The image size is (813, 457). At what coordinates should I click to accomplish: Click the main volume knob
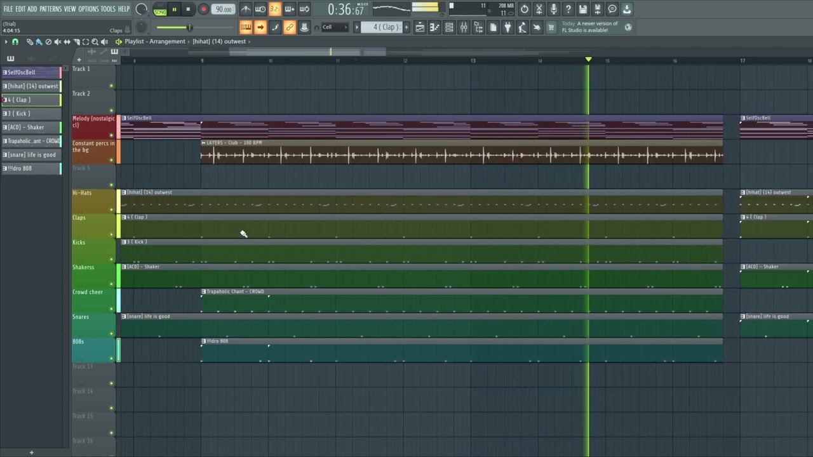[x=142, y=10]
